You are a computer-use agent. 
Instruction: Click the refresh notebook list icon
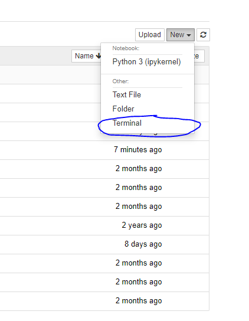pos(203,35)
